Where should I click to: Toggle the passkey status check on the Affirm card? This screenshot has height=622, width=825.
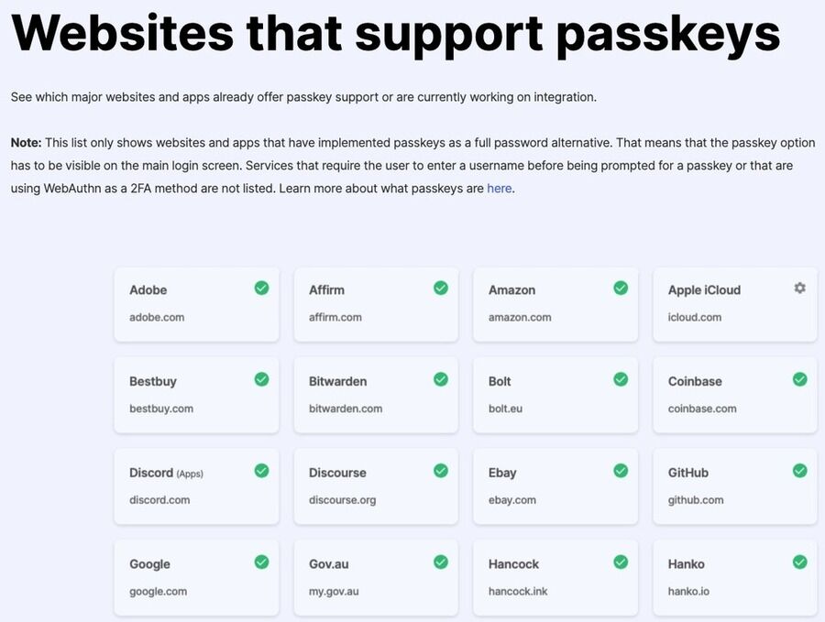(440, 288)
